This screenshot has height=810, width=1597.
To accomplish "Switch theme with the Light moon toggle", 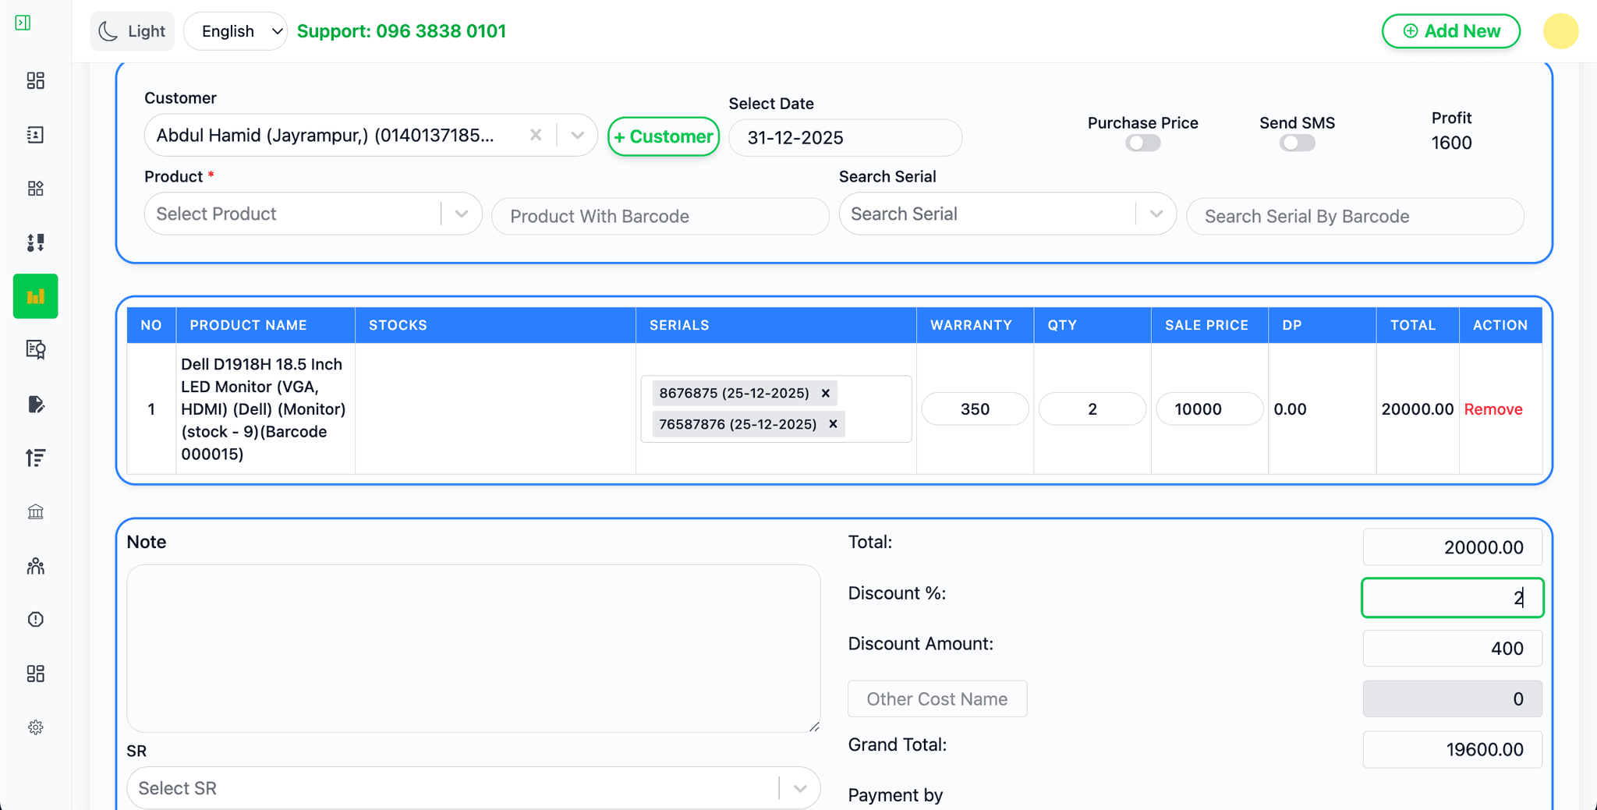I will point(132,31).
